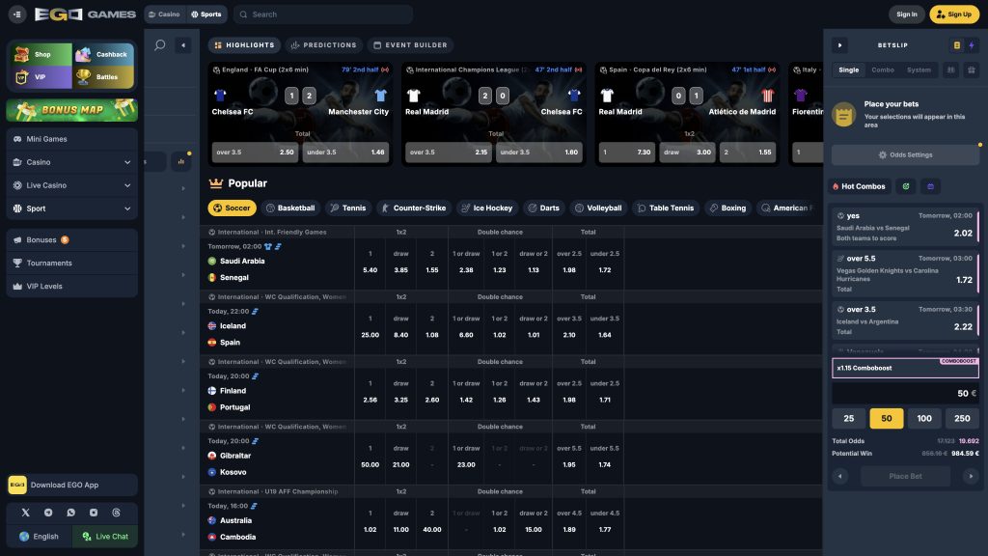Open the Shop tile

click(41, 54)
